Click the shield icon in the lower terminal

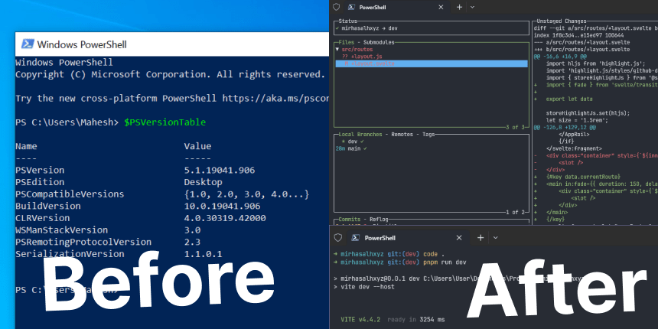(x=338, y=237)
